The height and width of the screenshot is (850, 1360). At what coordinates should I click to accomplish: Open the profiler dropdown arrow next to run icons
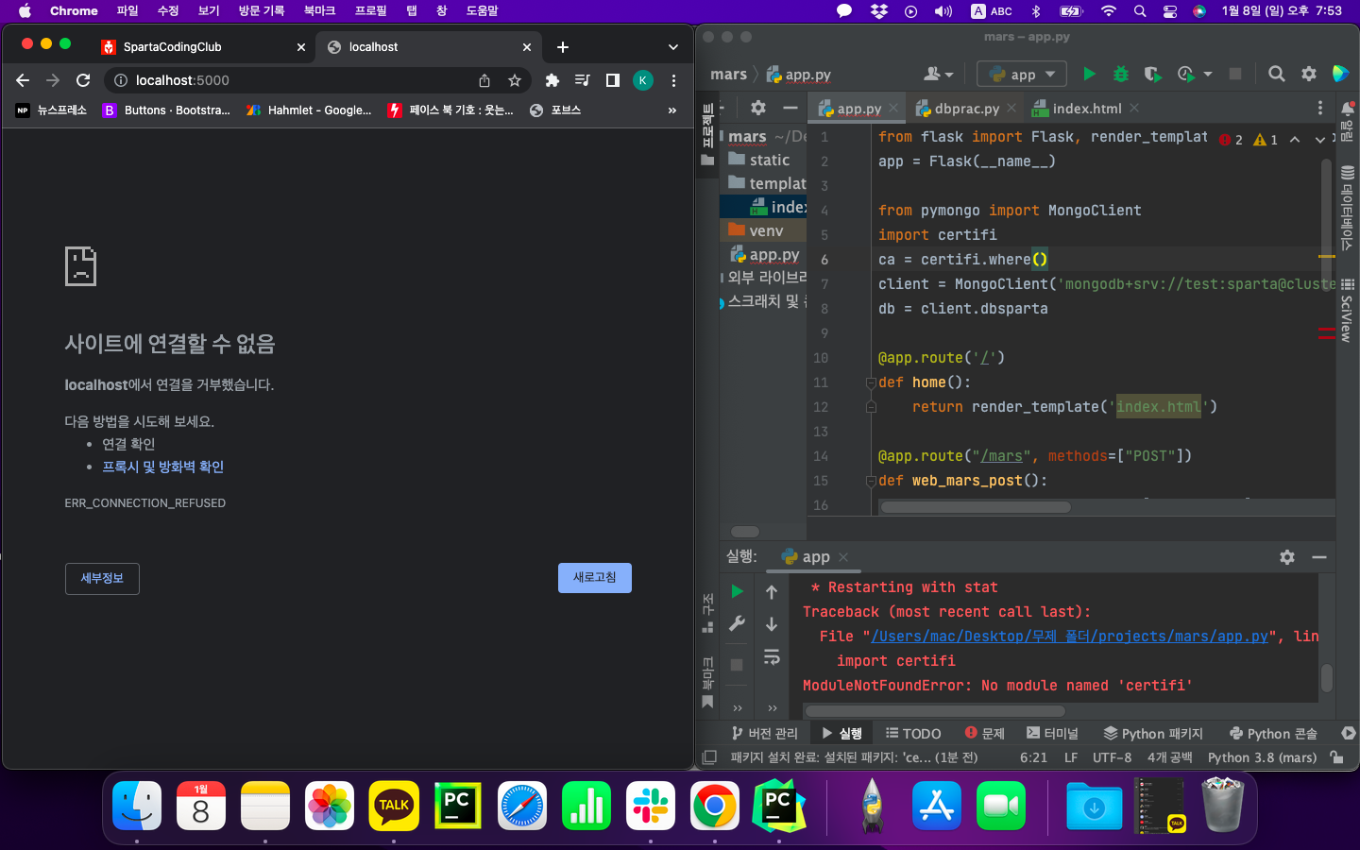coord(1208,74)
